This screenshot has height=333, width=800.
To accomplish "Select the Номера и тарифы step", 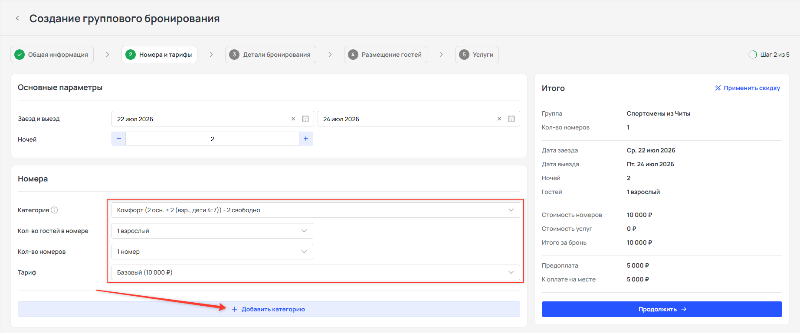I will pyautogui.click(x=159, y=55).
